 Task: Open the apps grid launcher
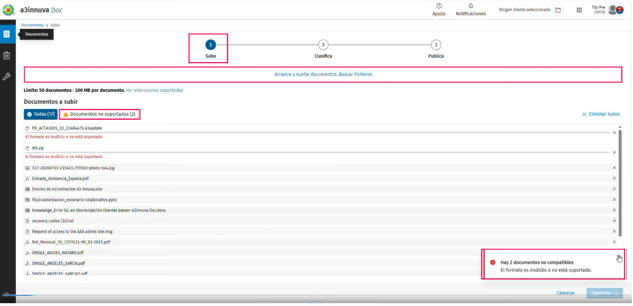pos(579,10)
